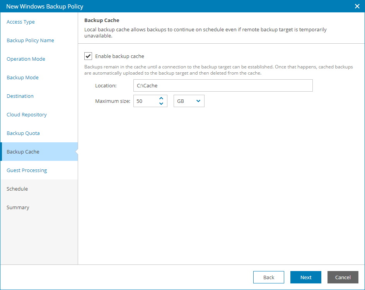Select the Backup Cache step
The width and height of the screenshot is (365, 290).
click(x=23, y=152)
